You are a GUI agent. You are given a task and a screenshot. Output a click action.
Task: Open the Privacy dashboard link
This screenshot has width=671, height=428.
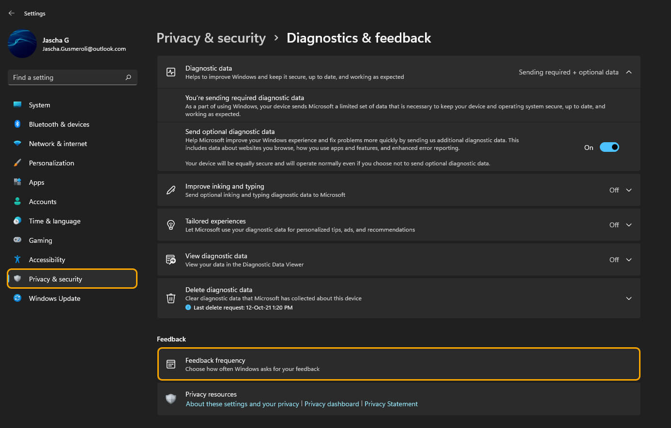pyautogui.click(x=332, y=404)
